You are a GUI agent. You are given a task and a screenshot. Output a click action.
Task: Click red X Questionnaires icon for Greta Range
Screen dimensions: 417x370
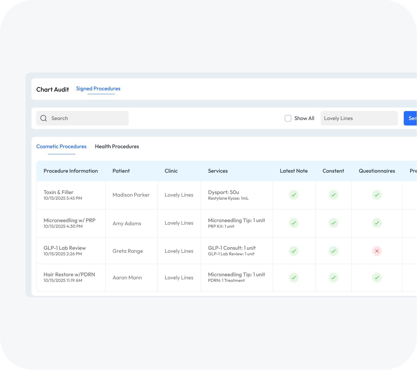[377, 251]
